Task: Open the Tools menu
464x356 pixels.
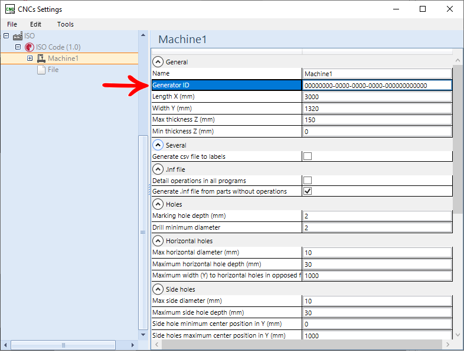Action: [x=65, y=24]
